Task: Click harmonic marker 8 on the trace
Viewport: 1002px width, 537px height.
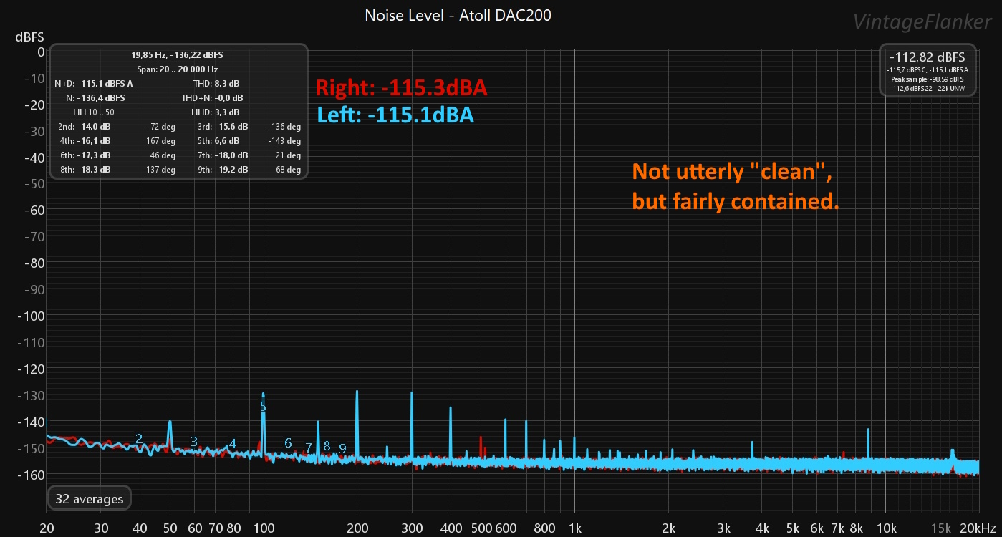Action: point(327,445)
